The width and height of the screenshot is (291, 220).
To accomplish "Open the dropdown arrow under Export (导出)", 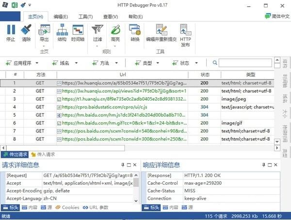I will coord(44,46).
